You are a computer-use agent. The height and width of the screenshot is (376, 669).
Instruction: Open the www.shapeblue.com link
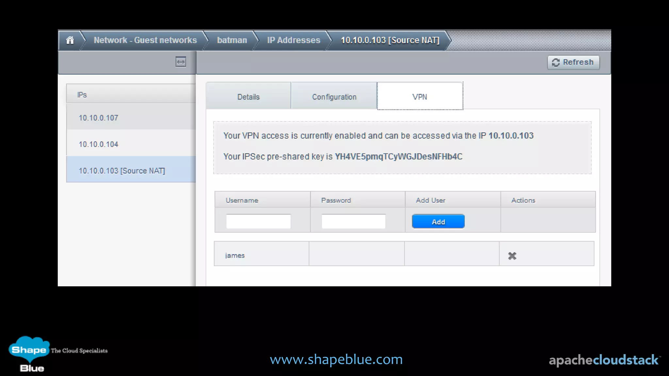point(336,359)
